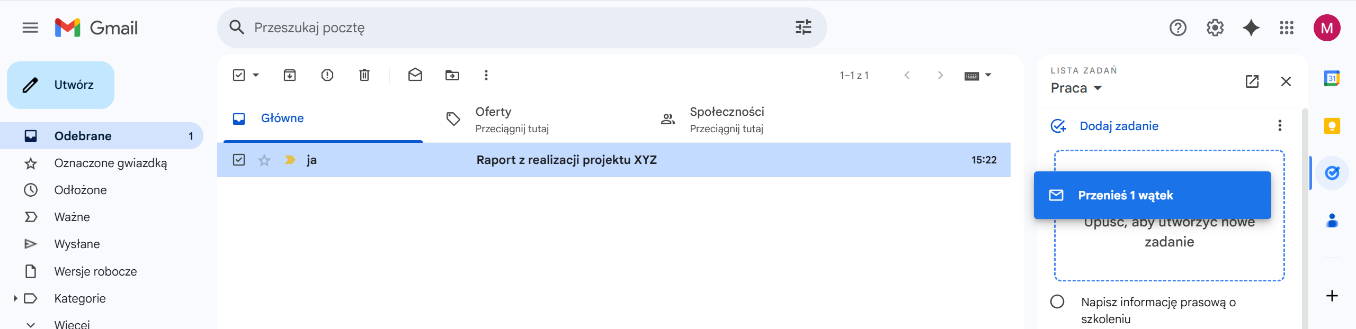Expand the Praca task list dropdown
The image size is (1356, 329).
pyautogui.click(x=1098, y=88)
